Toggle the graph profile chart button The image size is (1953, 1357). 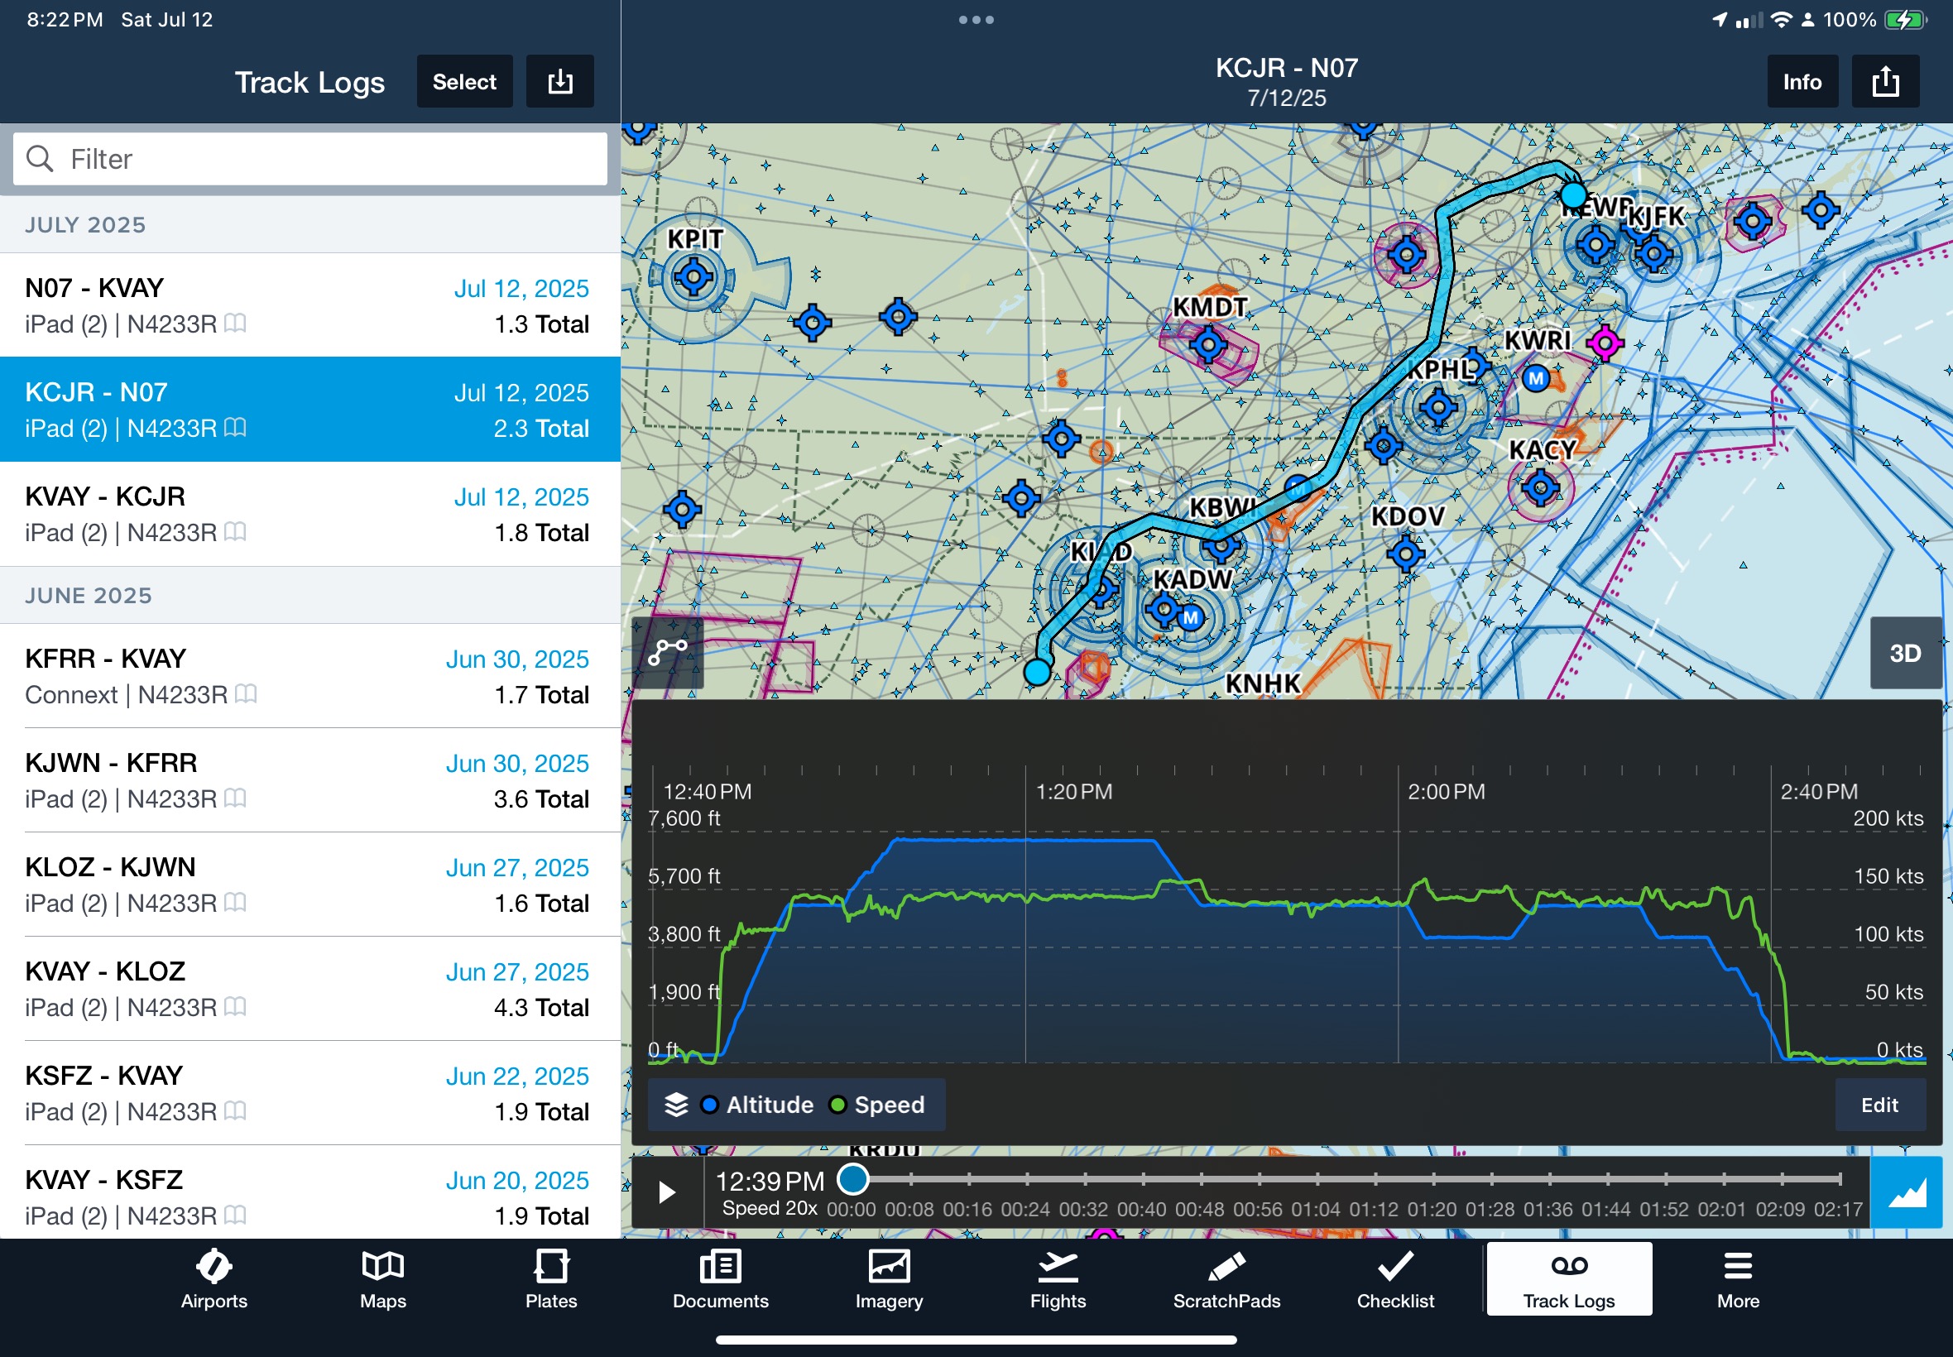click(1905, 1192)
